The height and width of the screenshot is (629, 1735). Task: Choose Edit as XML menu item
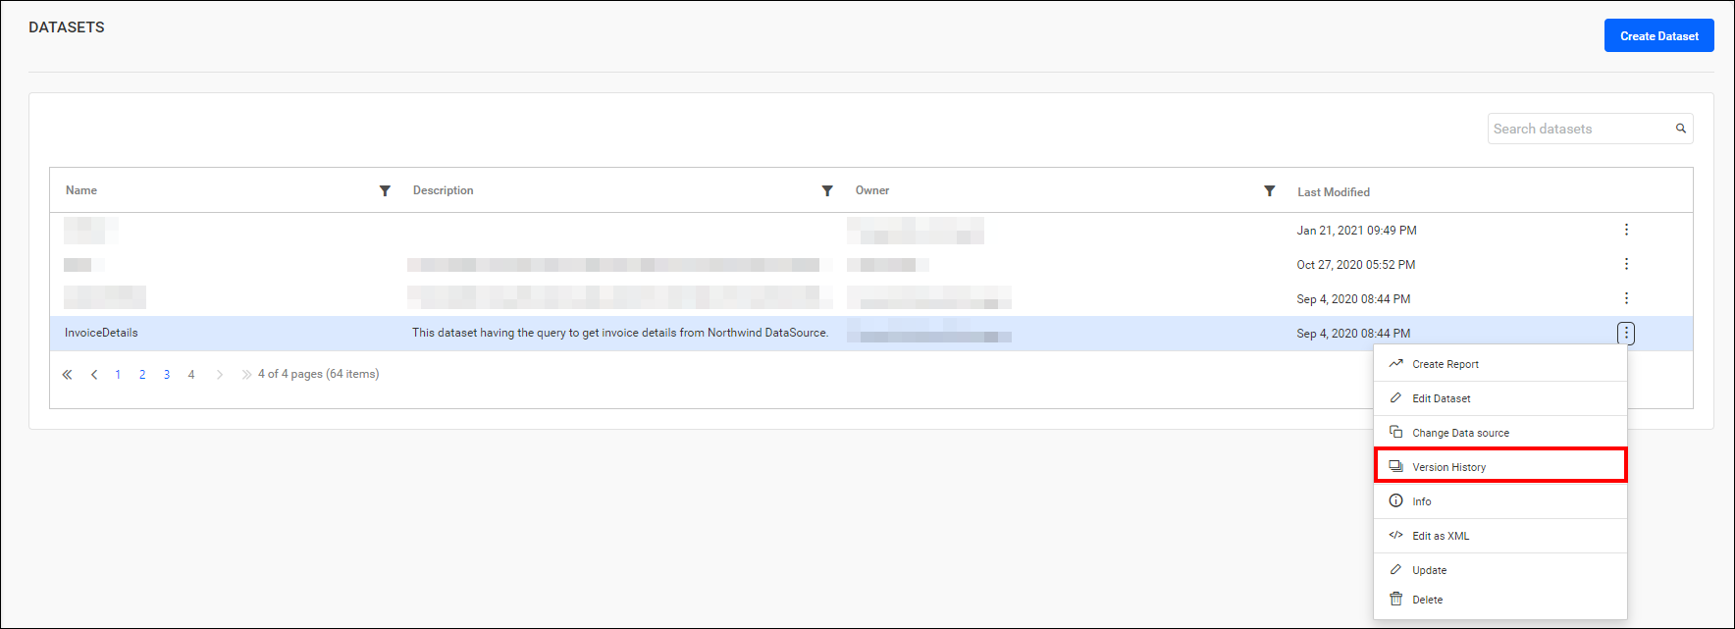point(1500,536)
